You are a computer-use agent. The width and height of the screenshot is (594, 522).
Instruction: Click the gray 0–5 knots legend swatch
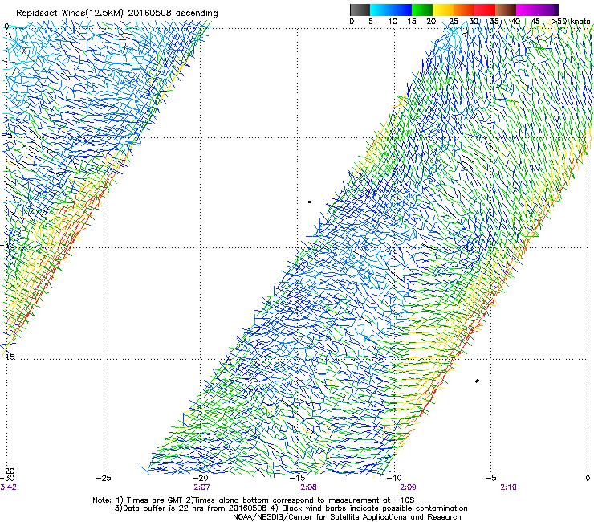pos(360,10)
